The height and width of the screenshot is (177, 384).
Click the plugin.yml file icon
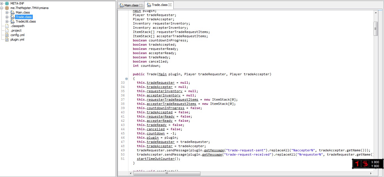coord(7,39)
